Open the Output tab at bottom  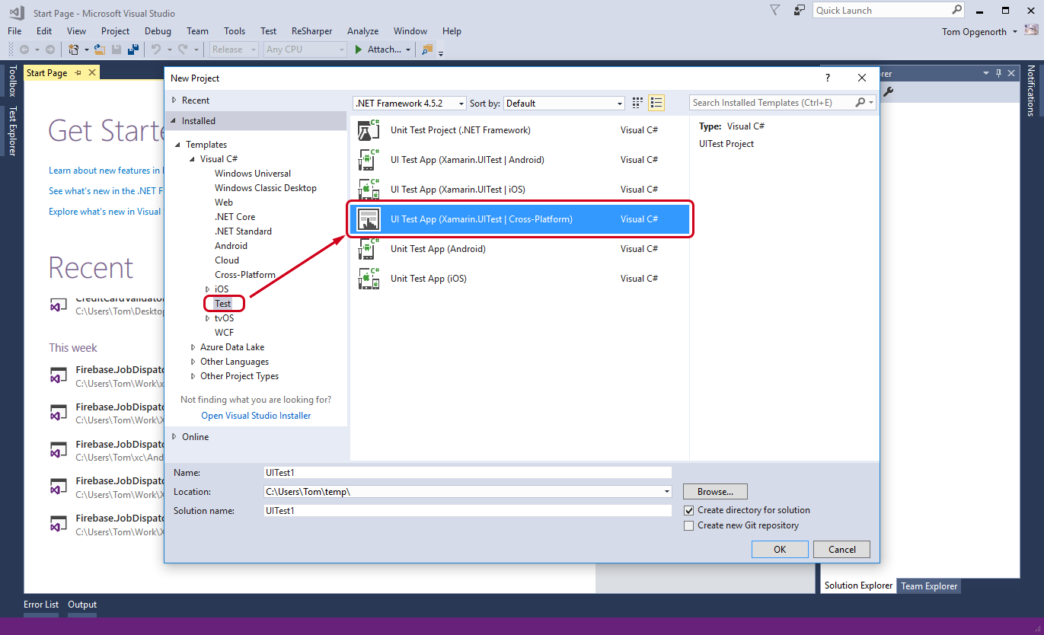[82, 605]
